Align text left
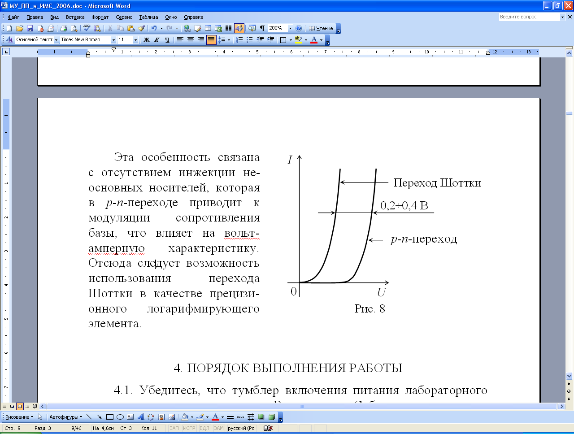This screenshot has height=434, width=574. pos(180,40)
